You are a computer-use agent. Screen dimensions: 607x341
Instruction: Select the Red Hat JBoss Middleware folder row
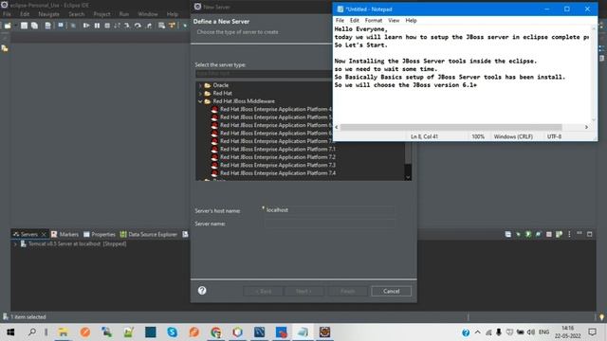pyautogui.click(x=244, y=101)
